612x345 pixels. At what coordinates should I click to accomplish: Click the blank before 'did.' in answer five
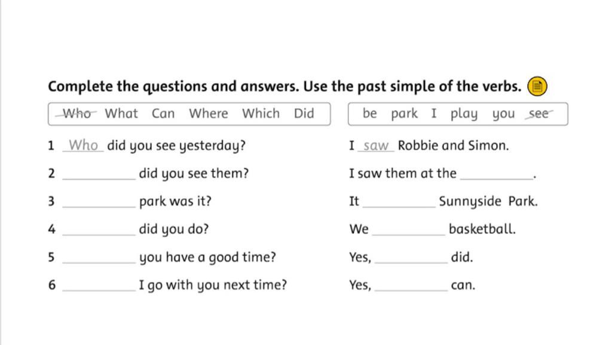click(411, 258)
